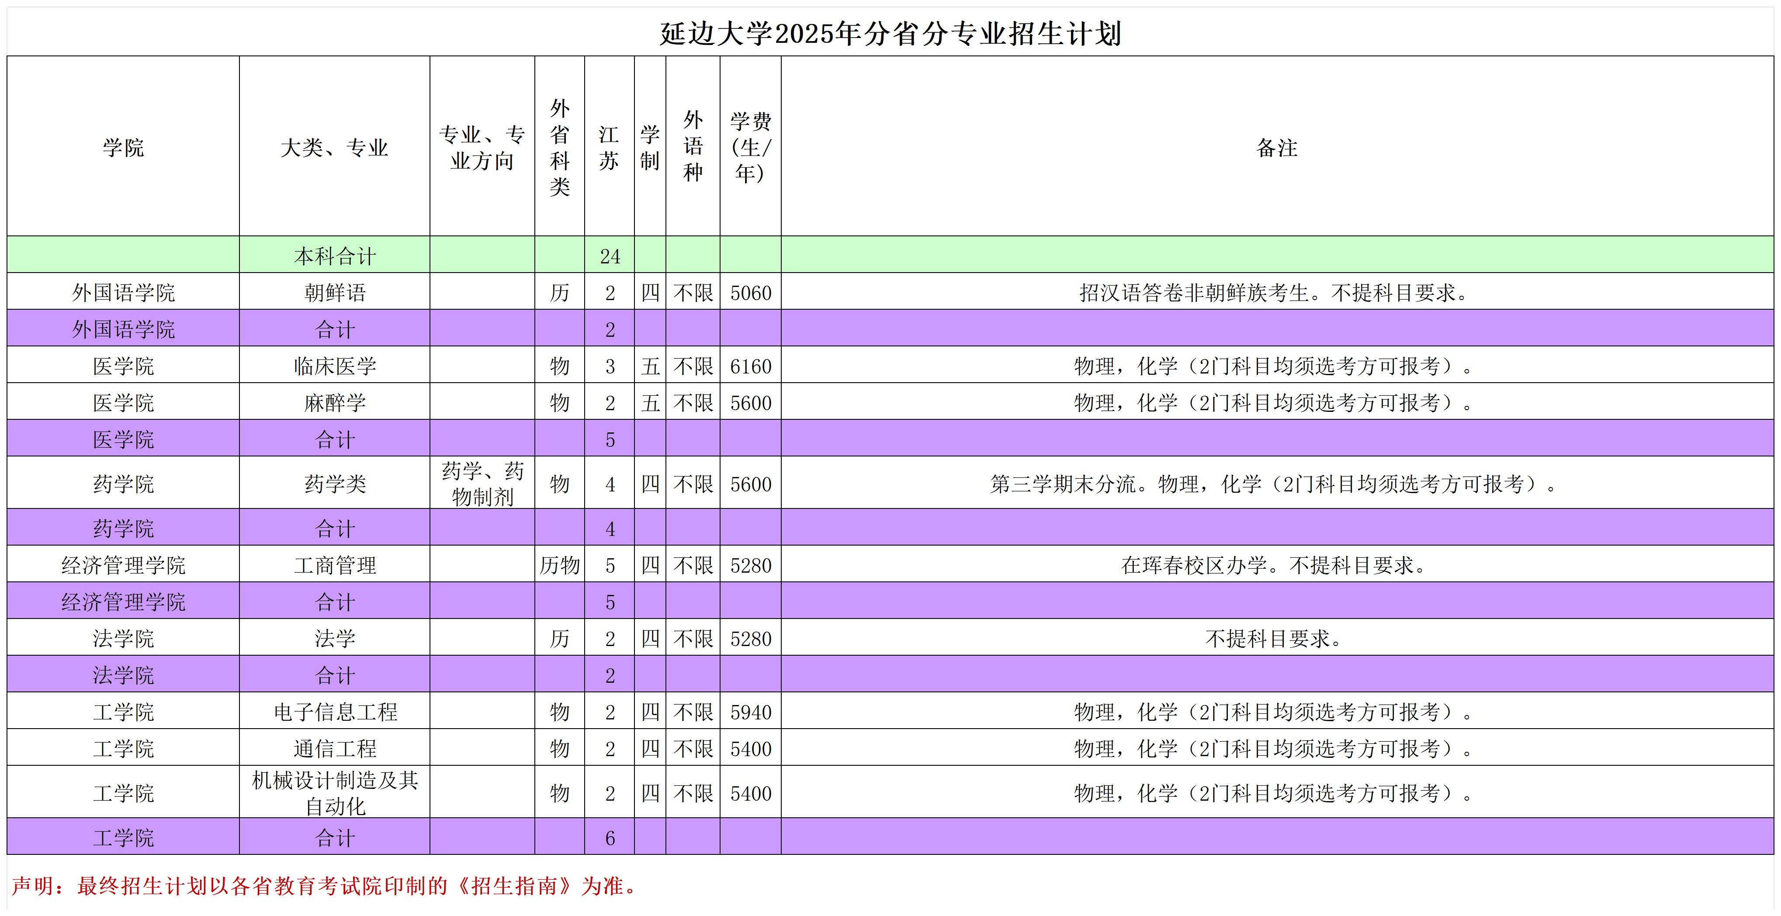Click the 不提科目要求。 remark in 法学 row
Image resolution: width=1781 pixels, height=916 pixels.
coord(1277,637)
